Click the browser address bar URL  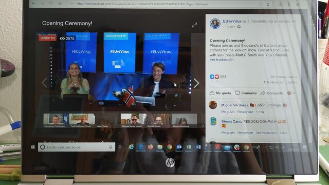click(x=142, y=4)
